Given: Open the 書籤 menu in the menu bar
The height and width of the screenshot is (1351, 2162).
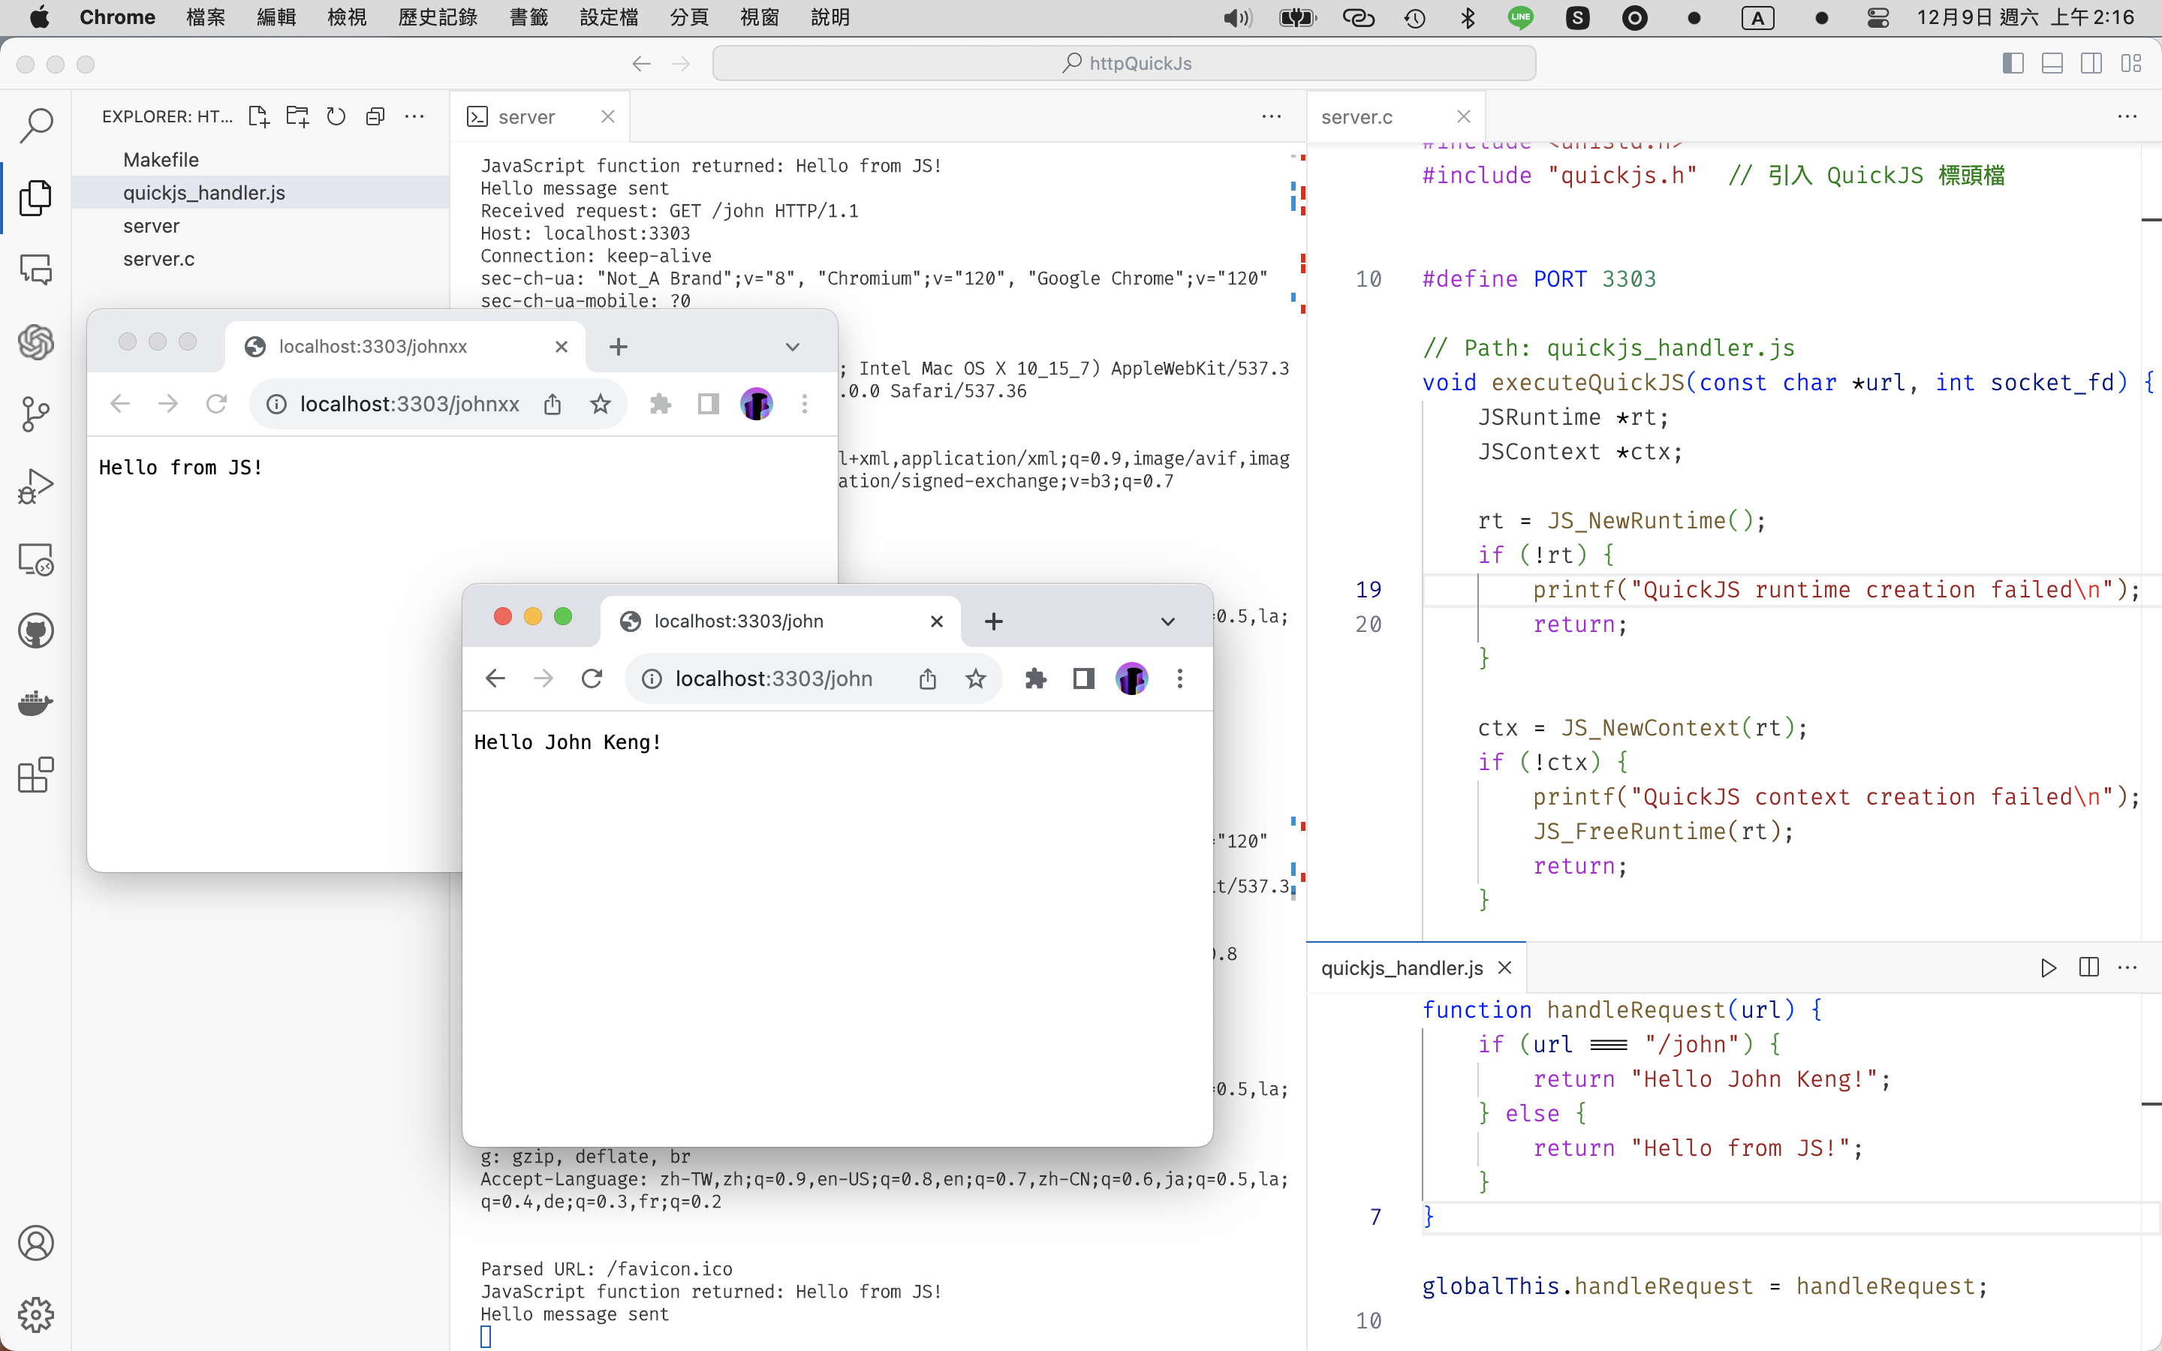Looking at the screenshot, I should pos(528,17).
